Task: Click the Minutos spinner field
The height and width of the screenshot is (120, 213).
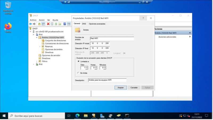Action: click(103, 68)
